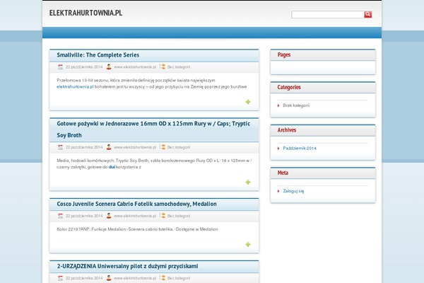The image size is (424, 283).
Task: Click category icon in Uniwersalny pilot post
Action: pos(163,278)
